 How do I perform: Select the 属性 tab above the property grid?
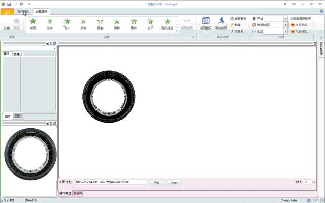click(x=7, y=54)
